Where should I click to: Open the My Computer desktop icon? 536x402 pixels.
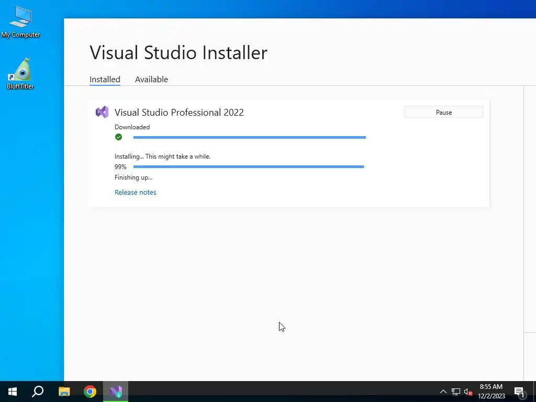click(x=20, y=21)
